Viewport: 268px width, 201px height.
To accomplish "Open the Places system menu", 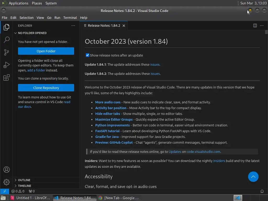I will point(37,3).
